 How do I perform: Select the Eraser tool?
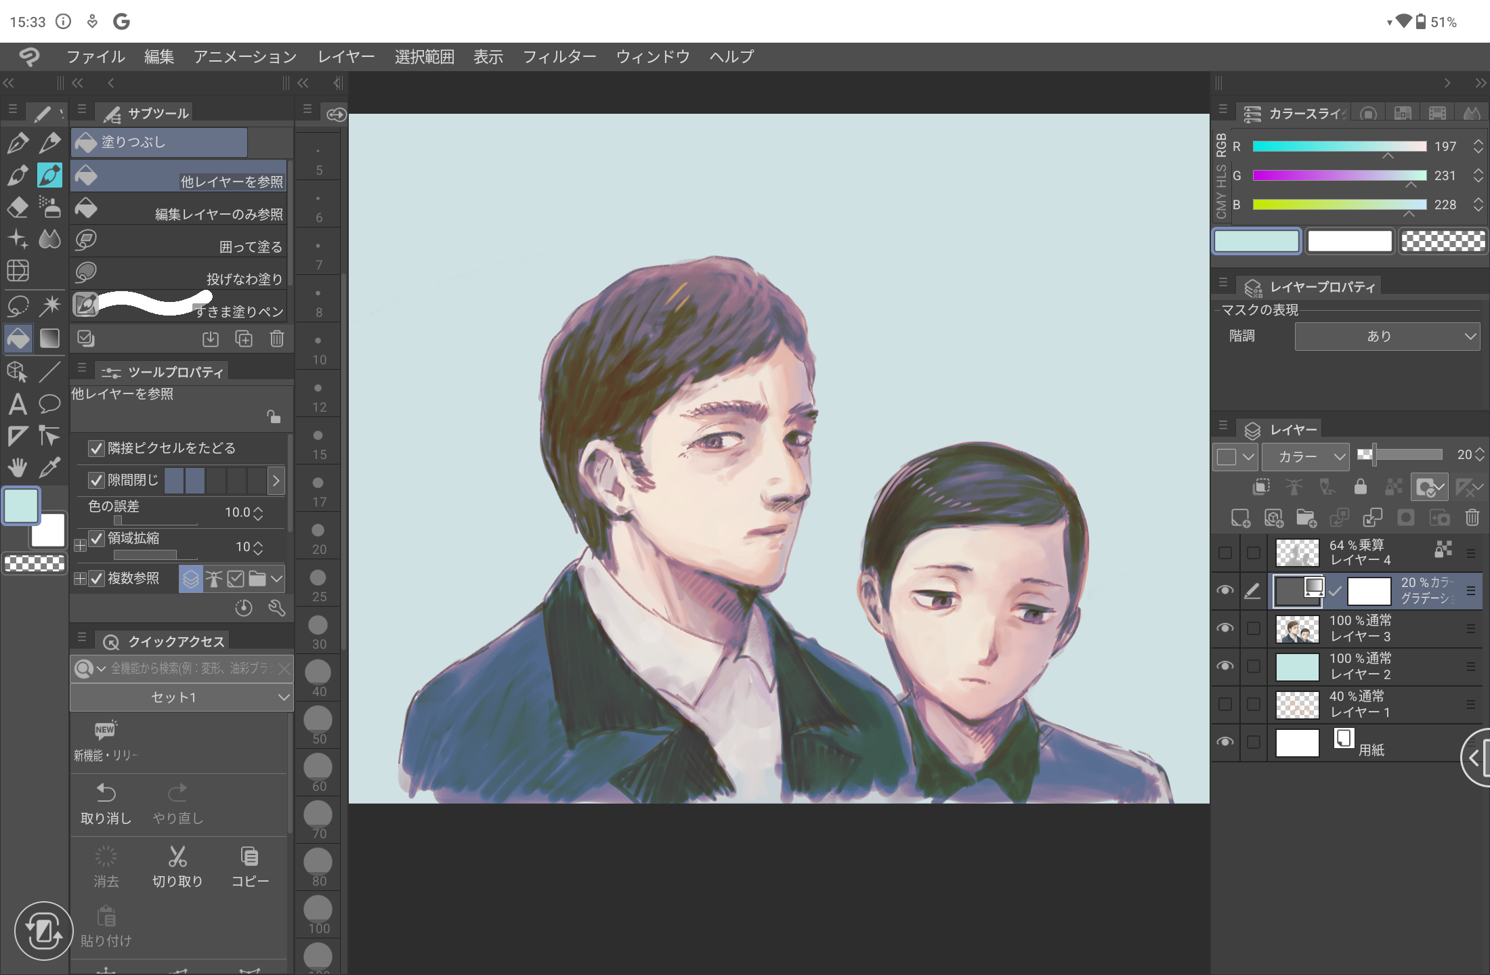tap(18, 207)
